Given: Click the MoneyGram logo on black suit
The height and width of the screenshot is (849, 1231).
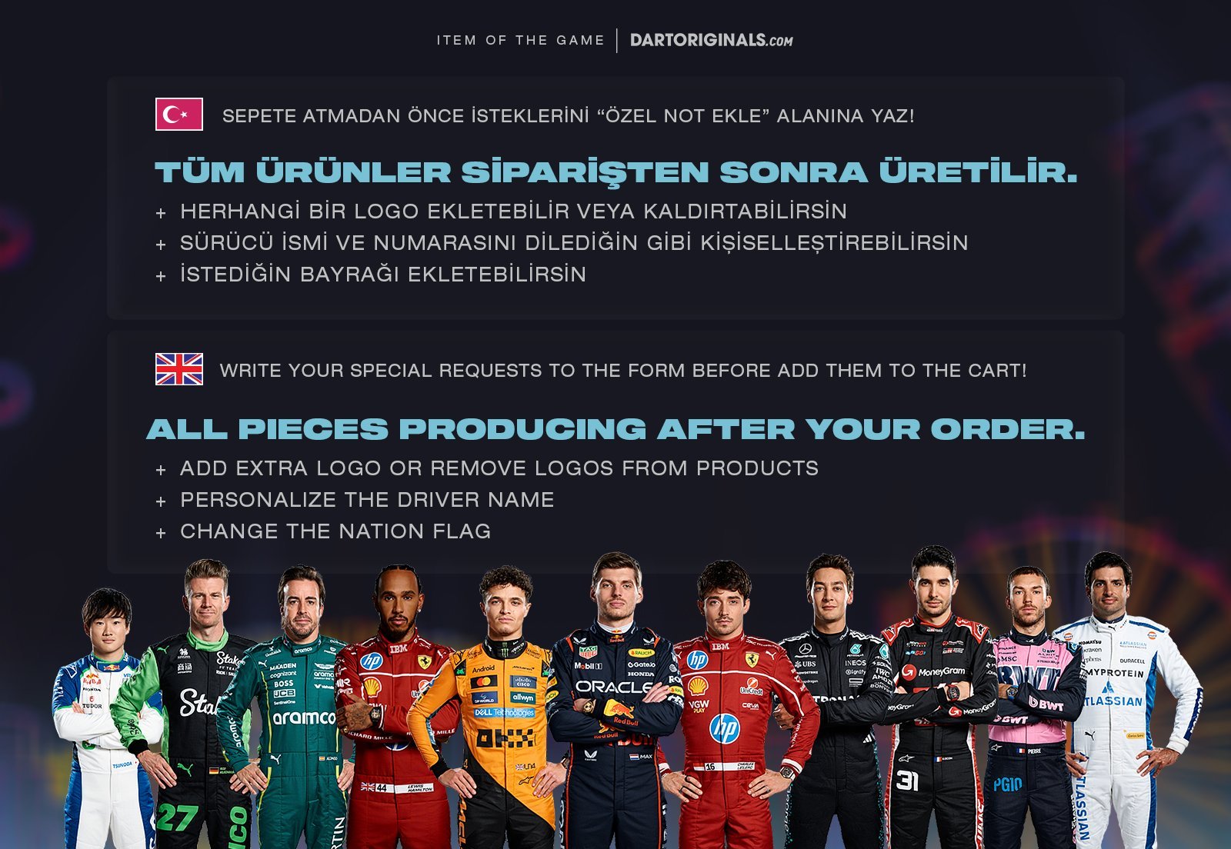Looking at the screenshot, I should coord(935,671).
